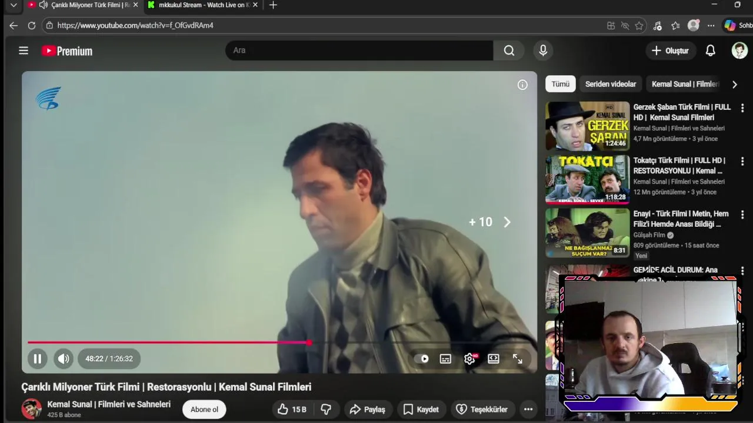Click the search magnifier button
The image size is (753, 423).
tap(509, 51)
